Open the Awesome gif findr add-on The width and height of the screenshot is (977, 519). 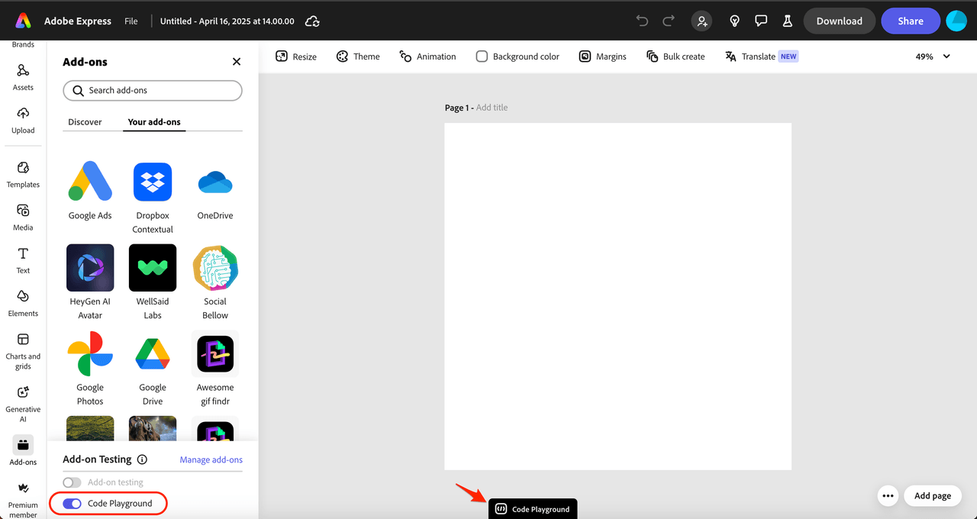tap(215, 369)
